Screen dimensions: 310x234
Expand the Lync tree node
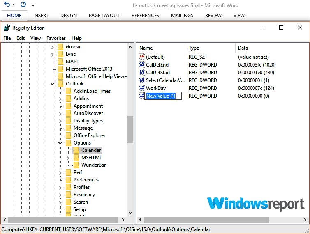point(52,55)
